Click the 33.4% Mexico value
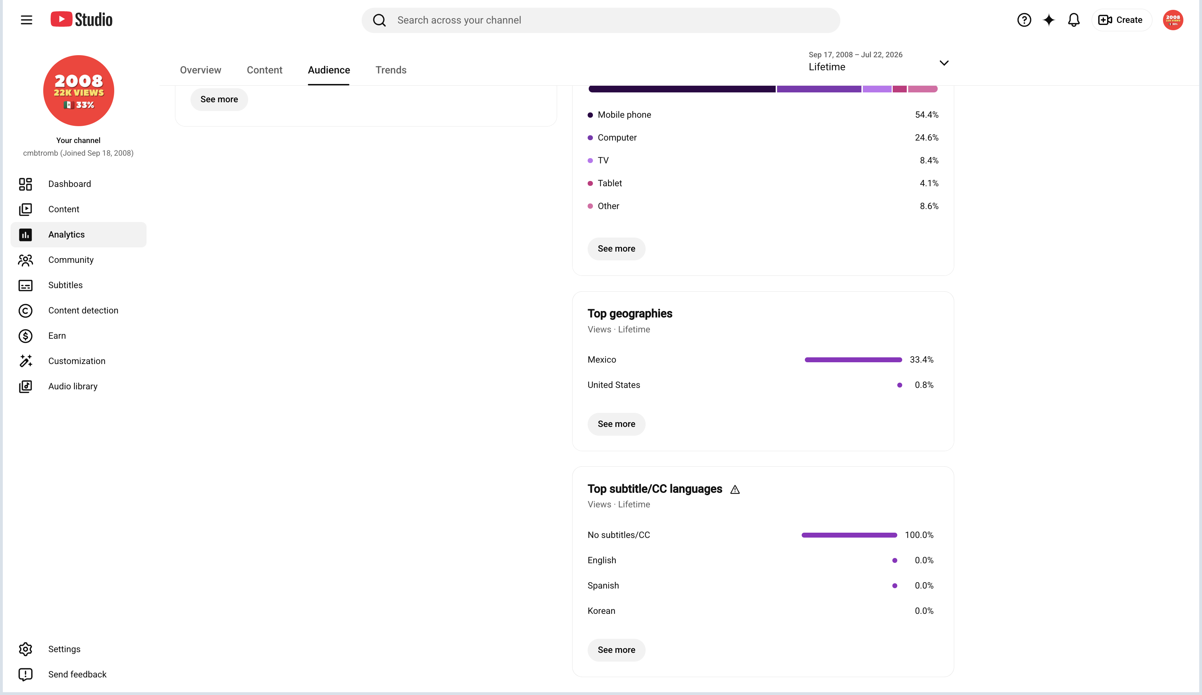The width and height of the screenshot is (1202, 695). pos(922,360)
